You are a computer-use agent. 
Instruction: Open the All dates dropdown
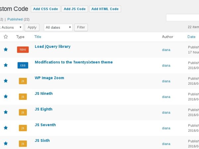(x=58, y=27)
